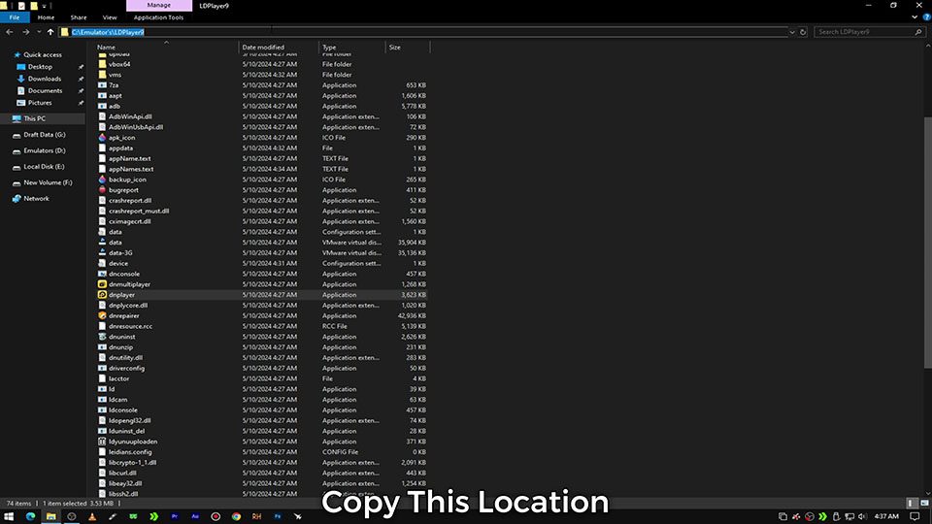Open the recent locations dropdown arrow

pos(39,32)
